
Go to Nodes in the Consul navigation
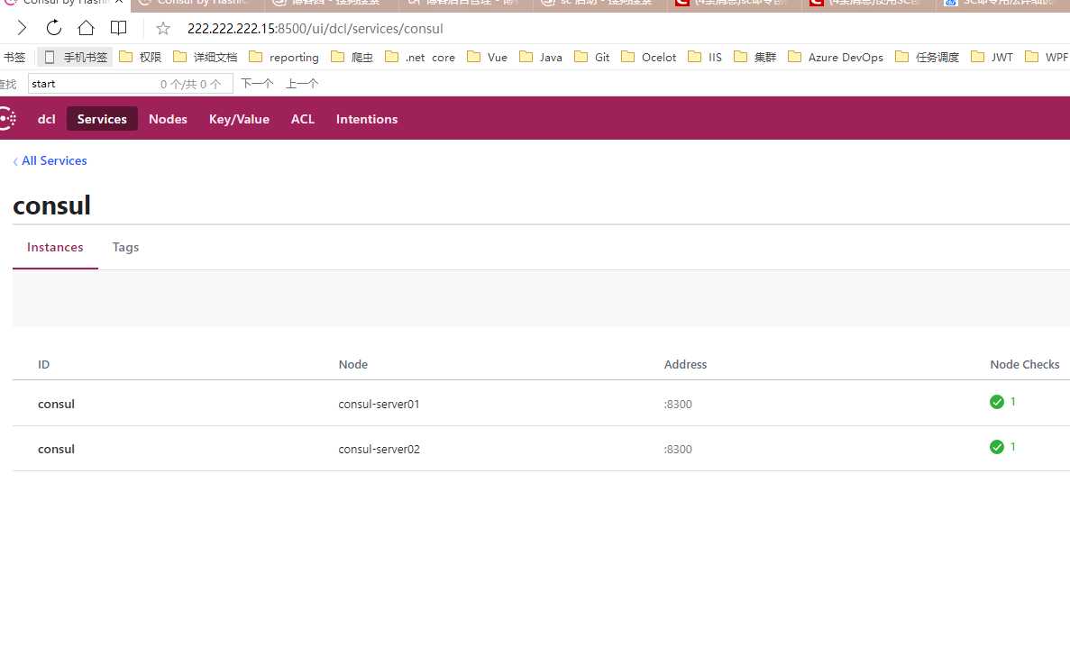[x=168, y=119]
